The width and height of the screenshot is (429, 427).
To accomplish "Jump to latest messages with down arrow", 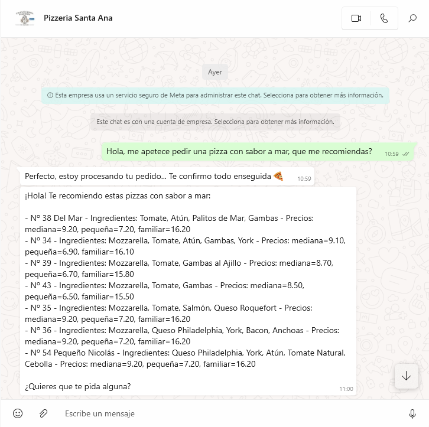I will coord(407,376).
